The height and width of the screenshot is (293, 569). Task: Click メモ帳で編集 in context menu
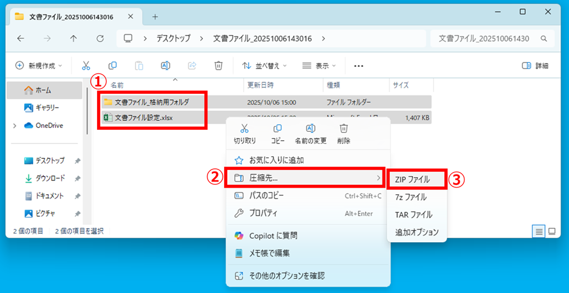(308, 253)
